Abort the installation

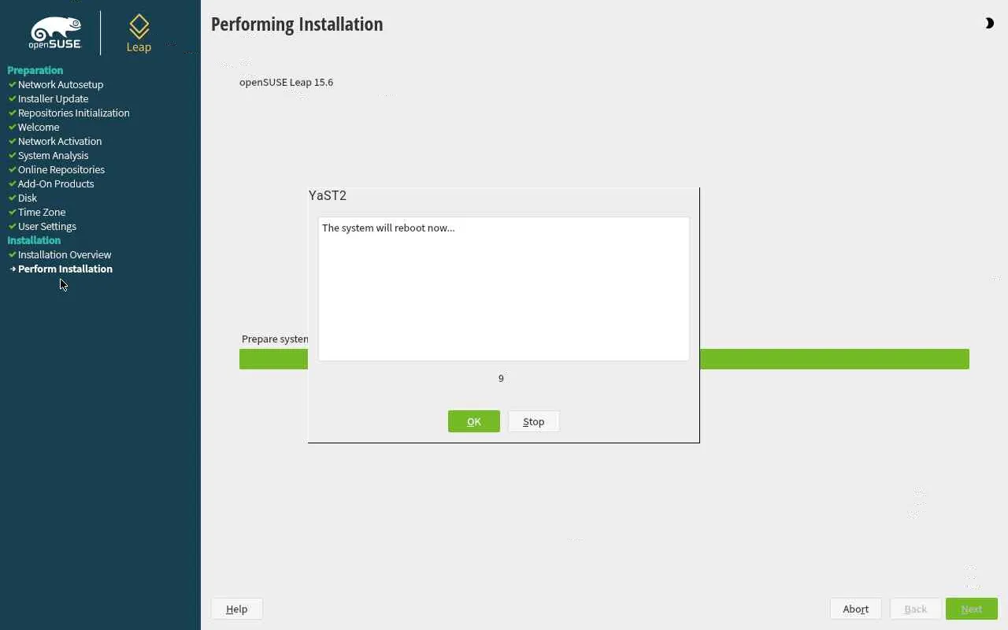tap(855, 609)
